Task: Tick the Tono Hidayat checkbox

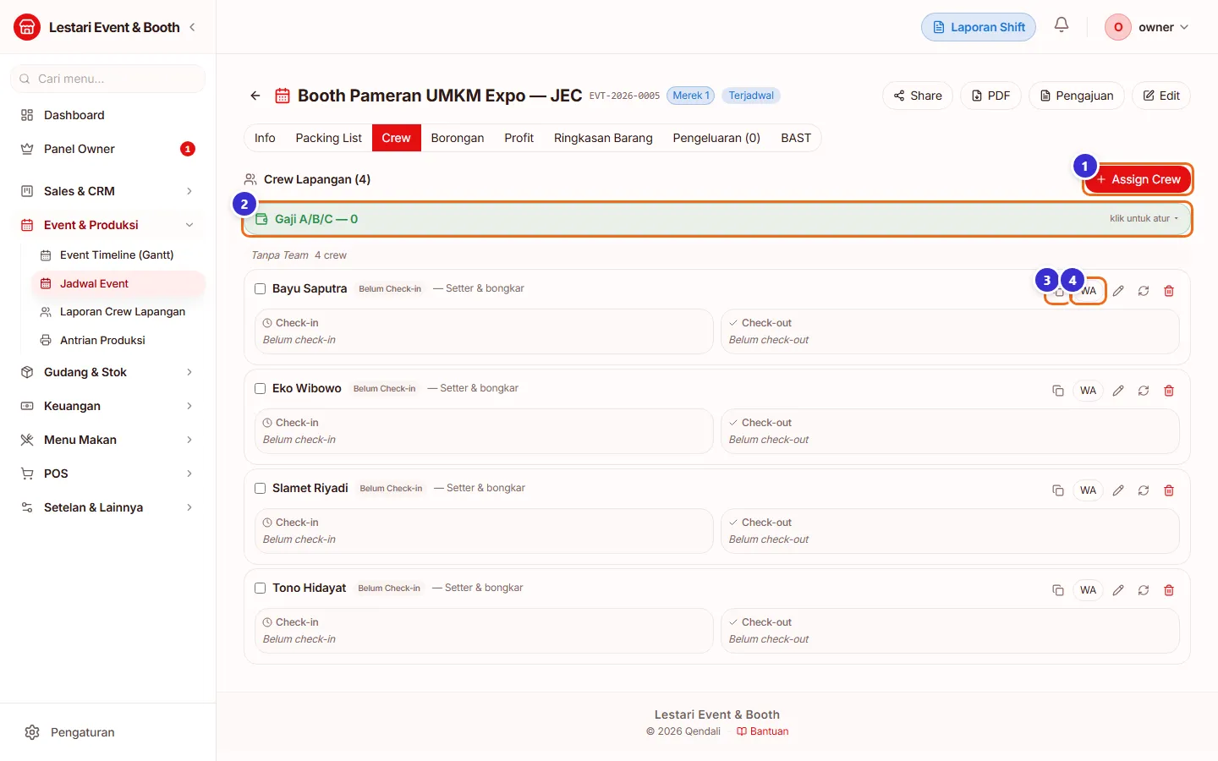Action: [261, 588]
